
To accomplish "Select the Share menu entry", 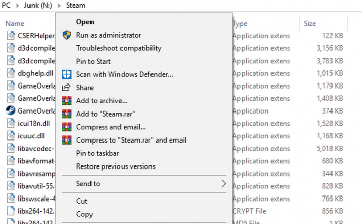I will coord(144,88).
